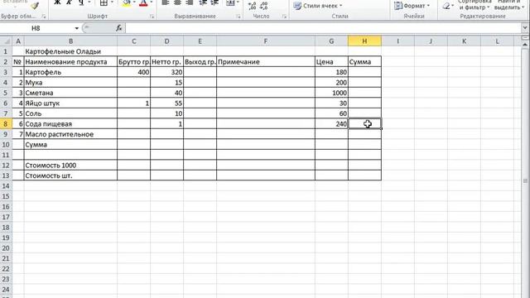Select column H header
The image size is (530, 298).
pyautogui.click(x=364, y=41)
